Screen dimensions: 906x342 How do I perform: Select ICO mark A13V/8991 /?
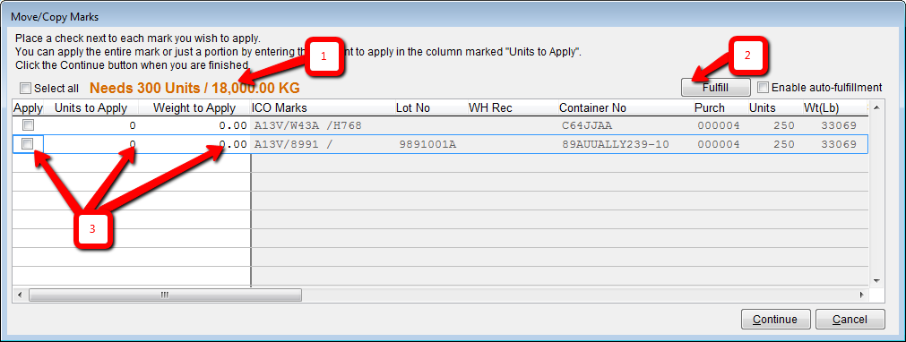tap(294, 144)
